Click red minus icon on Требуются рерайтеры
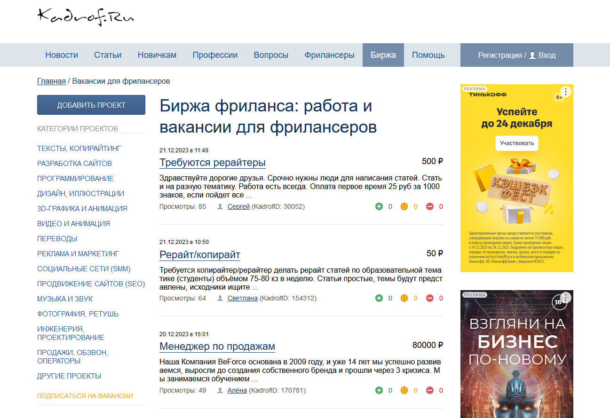Image resolution: width=610 pixels, height=418 pixels. coord(430,206)
